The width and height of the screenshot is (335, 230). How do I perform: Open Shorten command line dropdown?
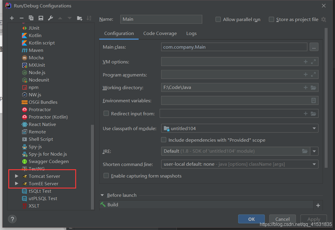point(314,164)
